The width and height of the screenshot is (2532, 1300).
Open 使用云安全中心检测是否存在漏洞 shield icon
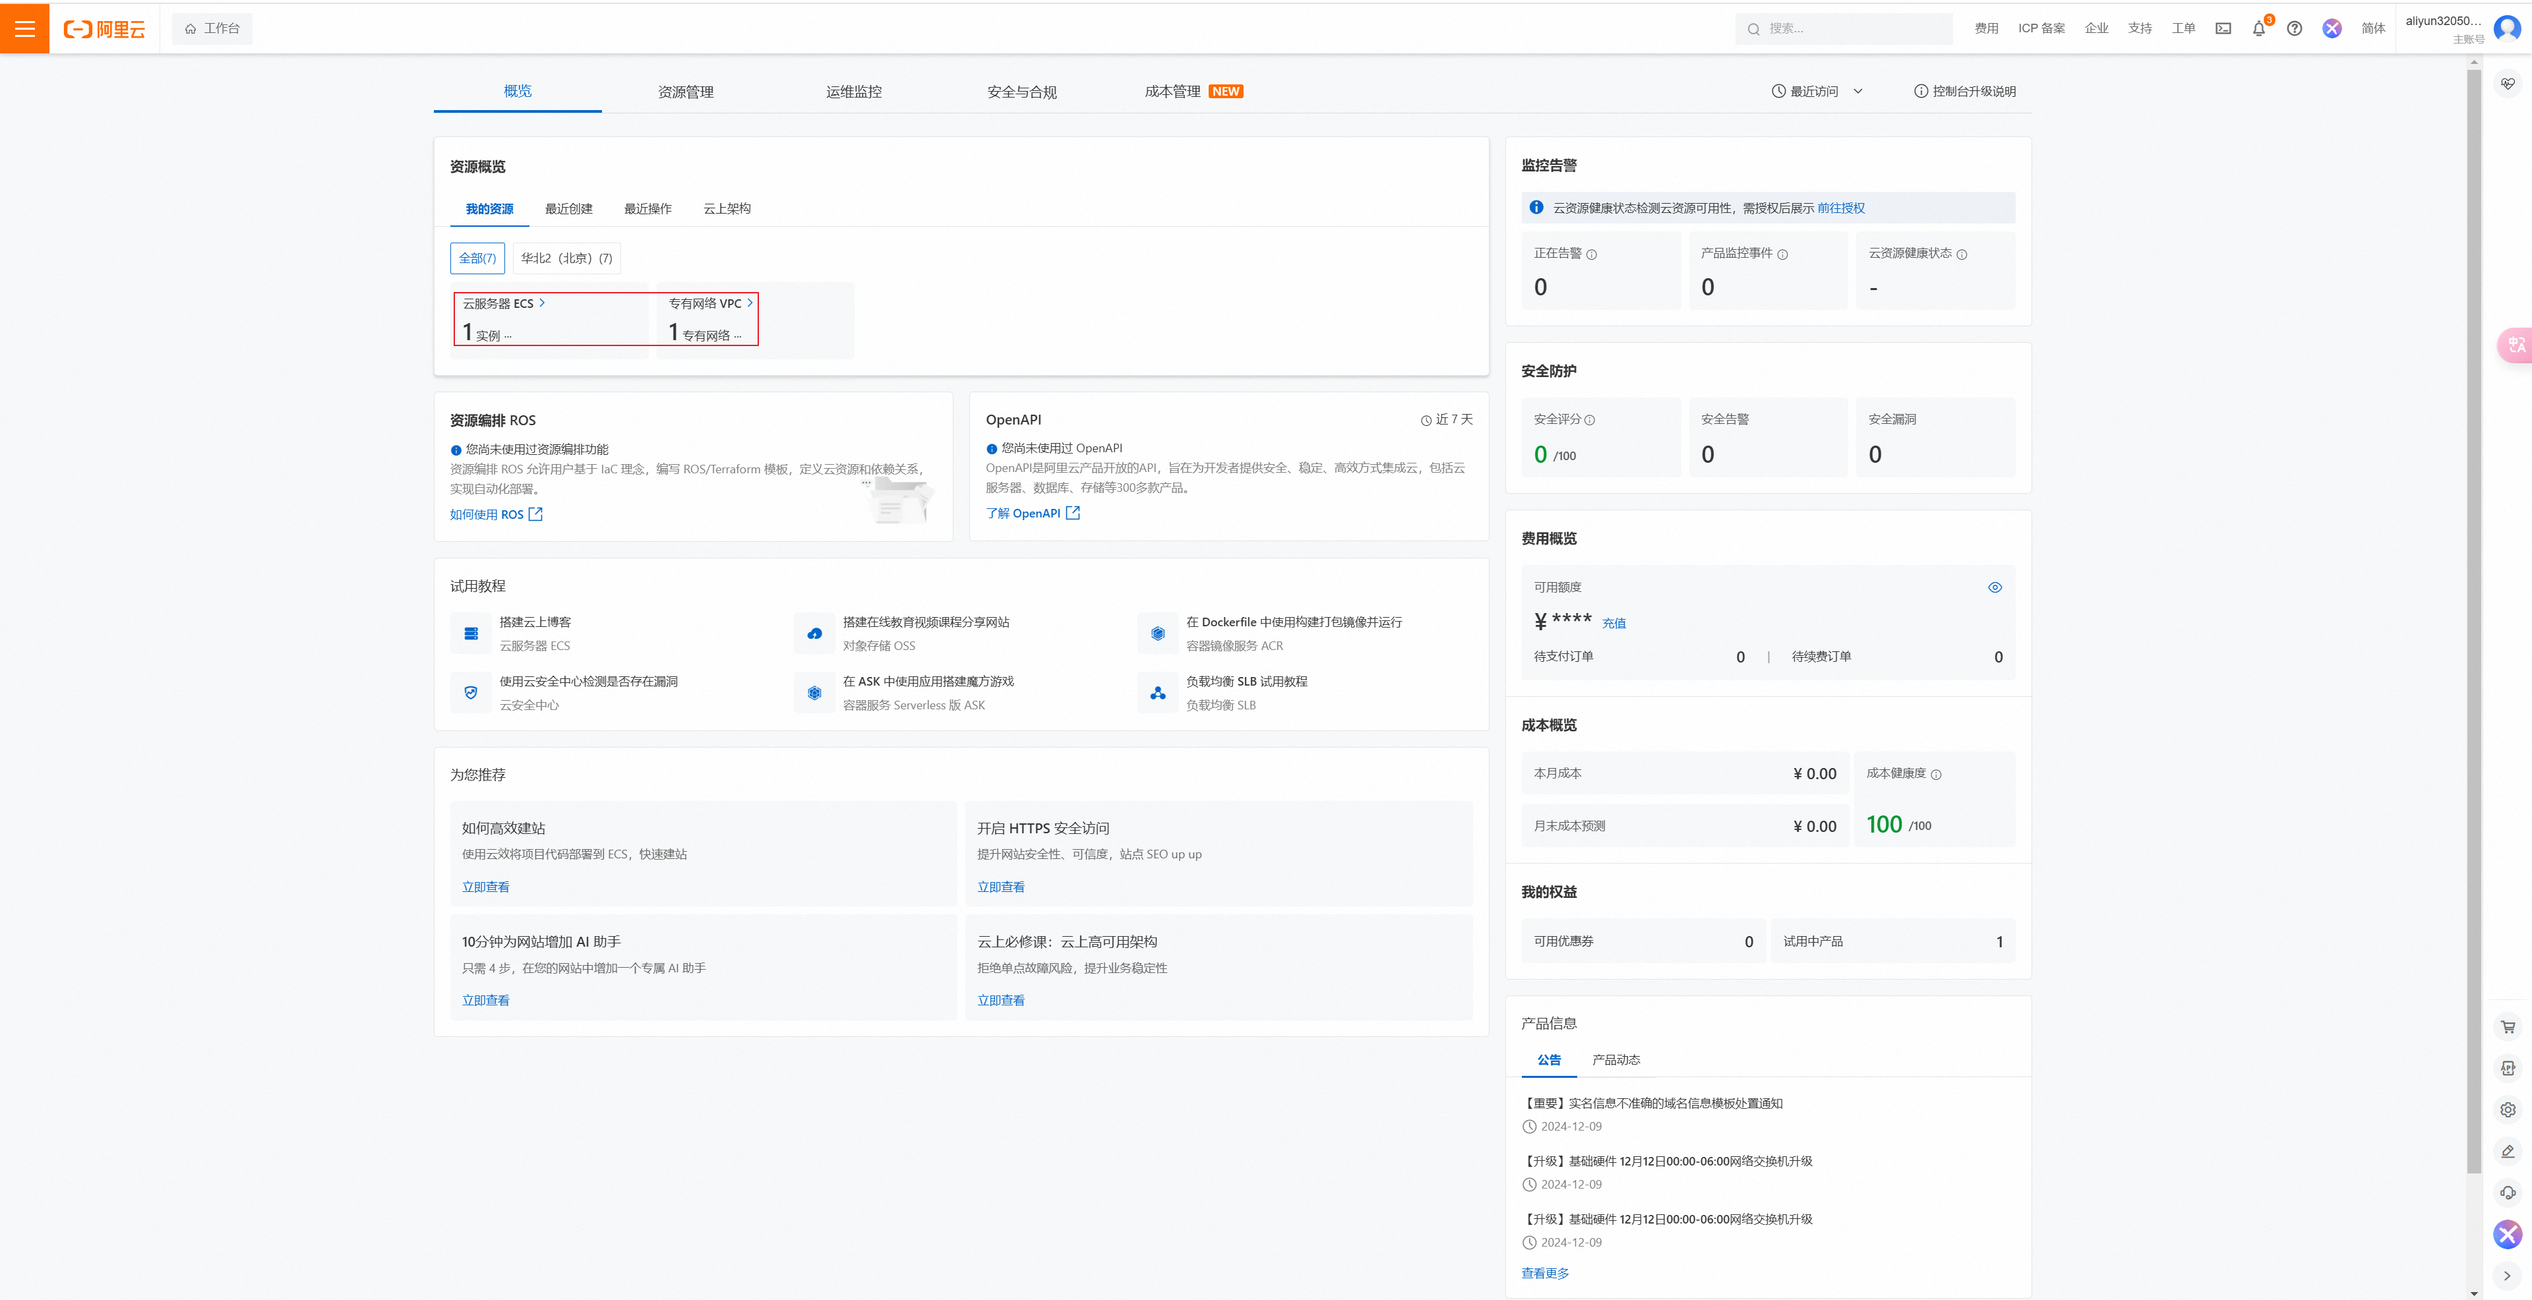471,693
